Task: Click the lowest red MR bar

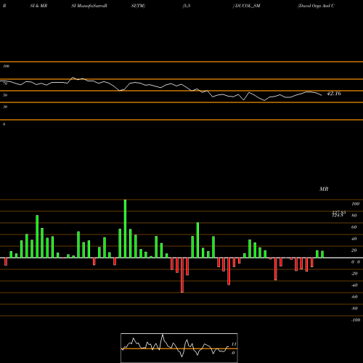Action: pos(182,275)
